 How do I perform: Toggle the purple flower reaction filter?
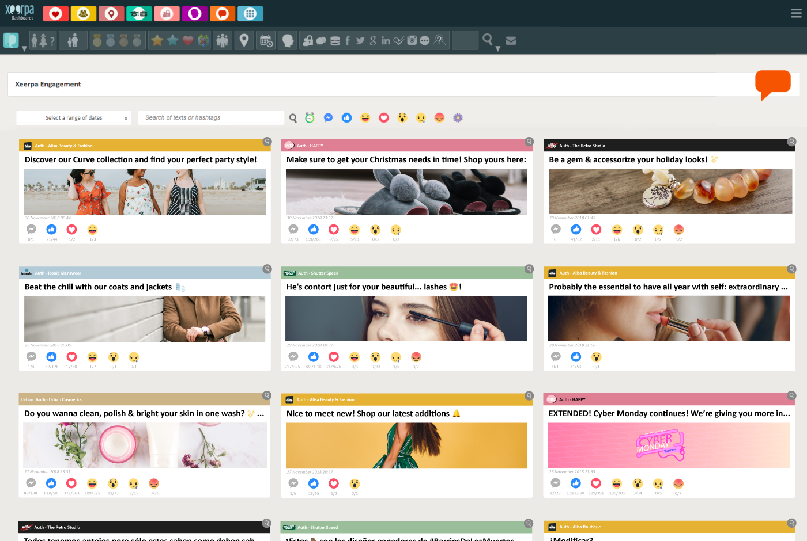[458, 117]
